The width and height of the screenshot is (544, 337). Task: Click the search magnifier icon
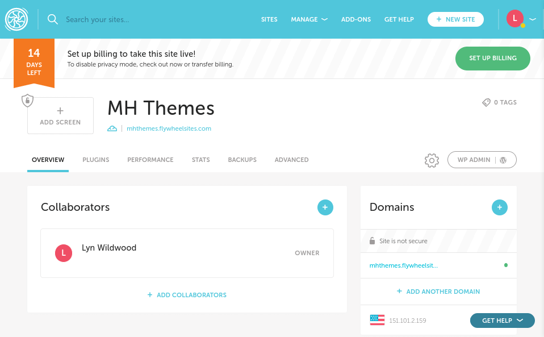coord(53,19)
